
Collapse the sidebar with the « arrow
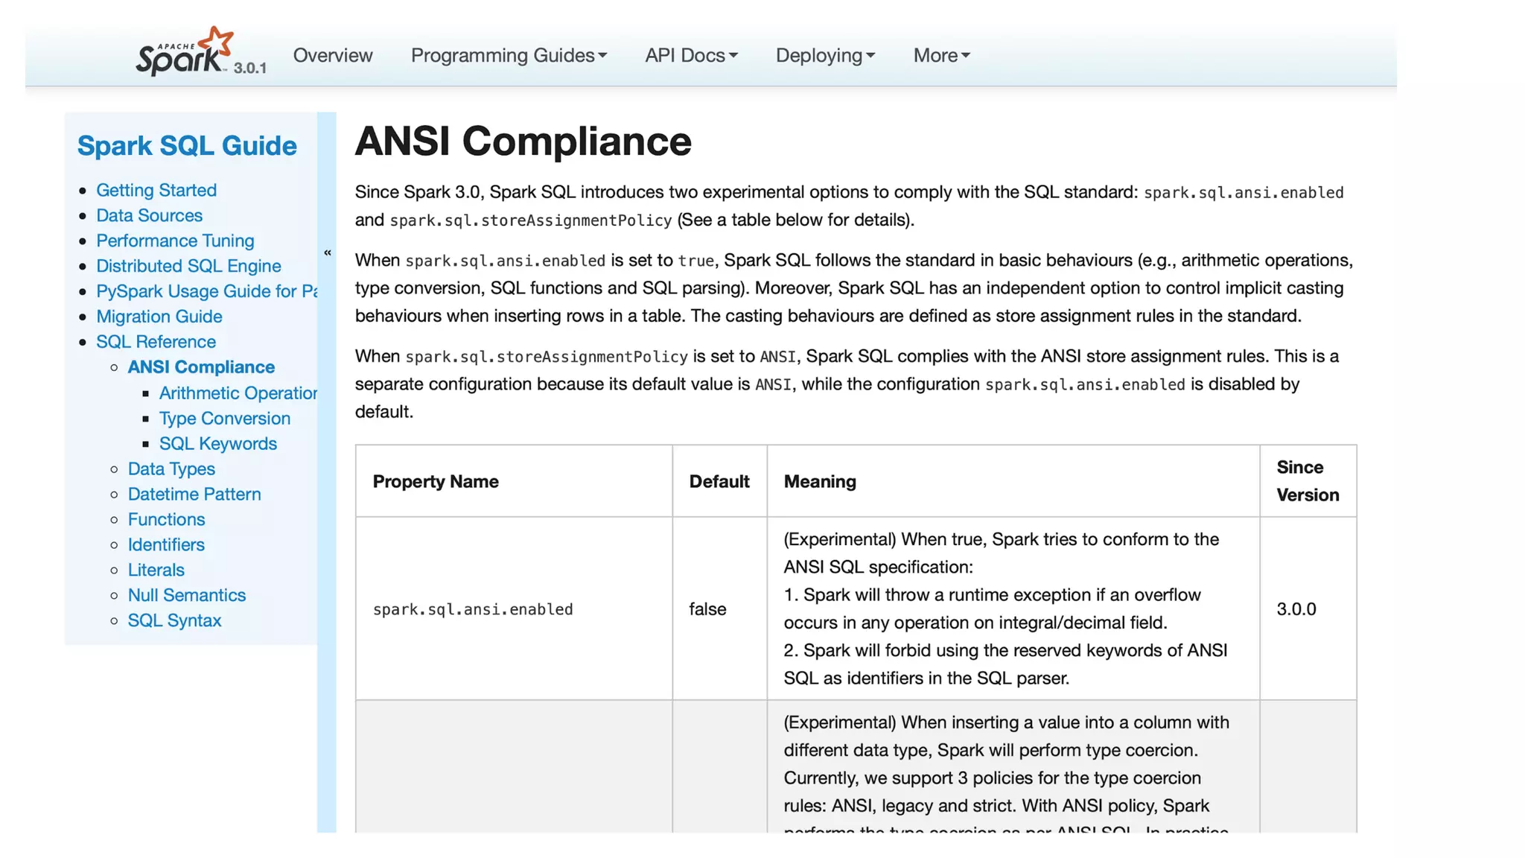pyautogui.click(x=327, y=253)
